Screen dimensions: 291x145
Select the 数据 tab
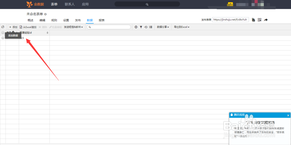[90, 20]
